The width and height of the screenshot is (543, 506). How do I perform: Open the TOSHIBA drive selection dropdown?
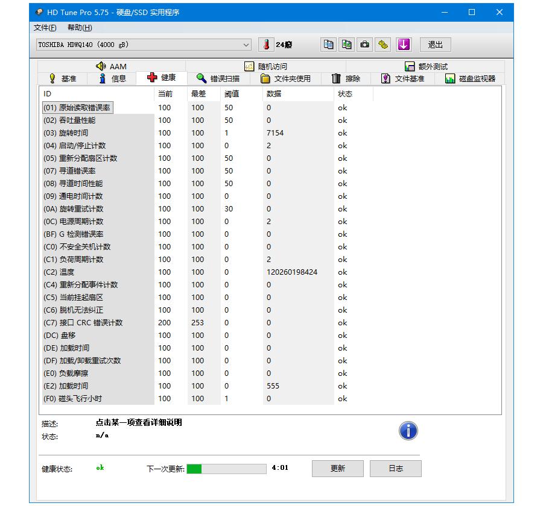pos(246,44)
